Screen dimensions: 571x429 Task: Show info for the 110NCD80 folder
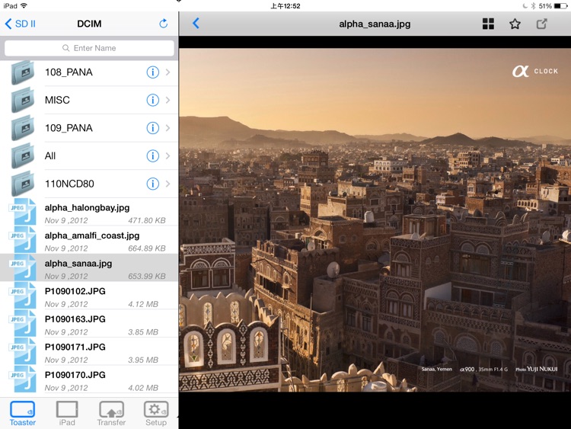(x=152, y=184)
